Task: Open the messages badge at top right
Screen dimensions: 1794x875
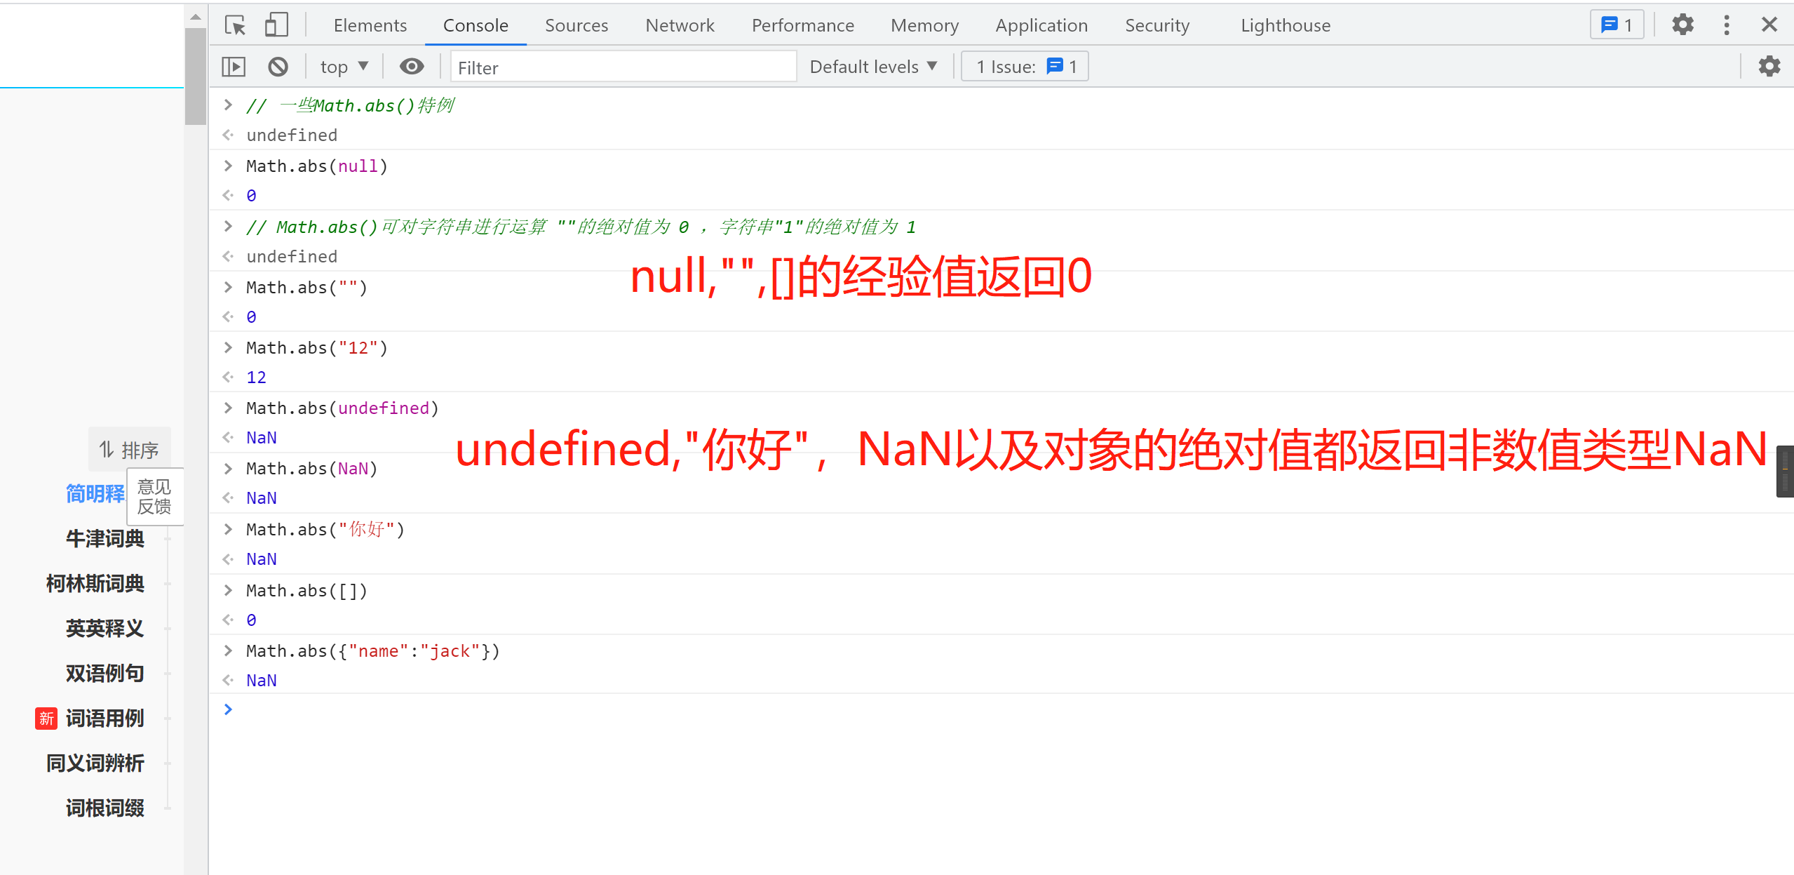Action: pos(1617,25)
